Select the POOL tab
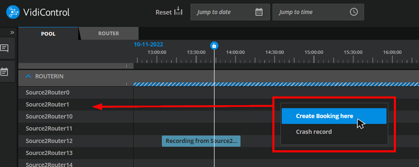Viewport: 419px width, 167px height. pos(48,34)
